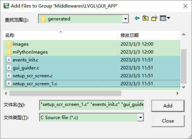Click the 文件名 input field
This screenshot has height=139, width=192.
coord(92,105)
